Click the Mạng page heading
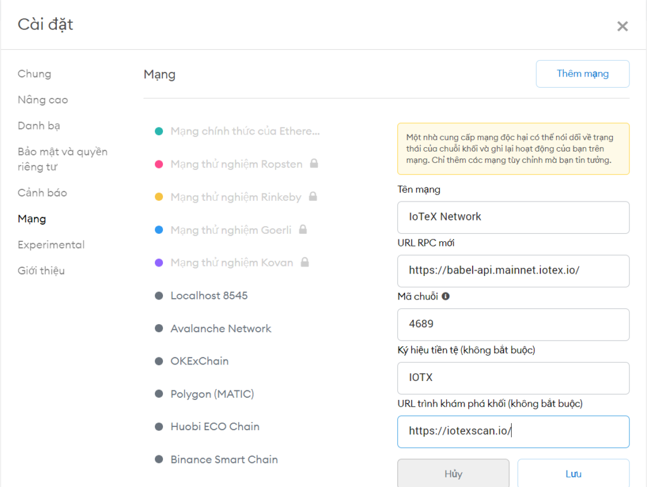 [159, 75]
